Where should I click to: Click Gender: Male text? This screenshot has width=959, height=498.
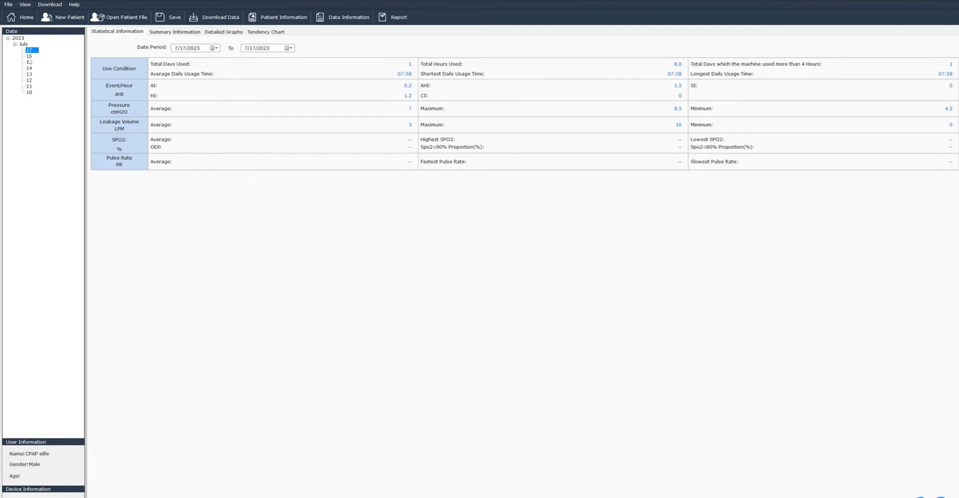[25, 464]
